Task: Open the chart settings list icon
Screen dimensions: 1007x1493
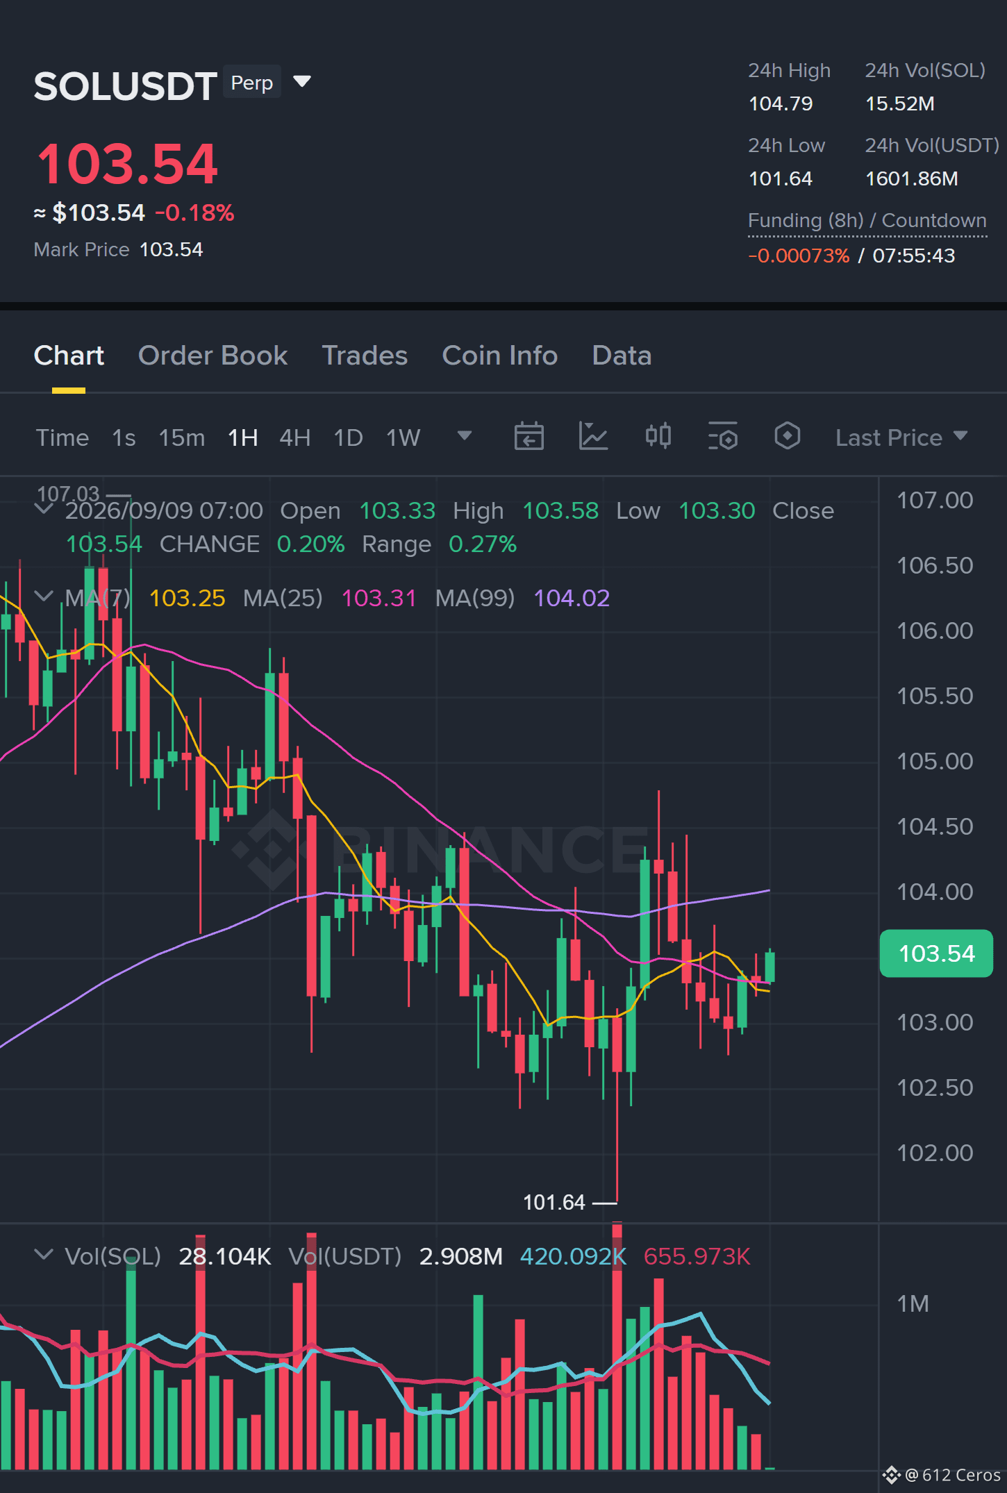Action: pos(722,437)
